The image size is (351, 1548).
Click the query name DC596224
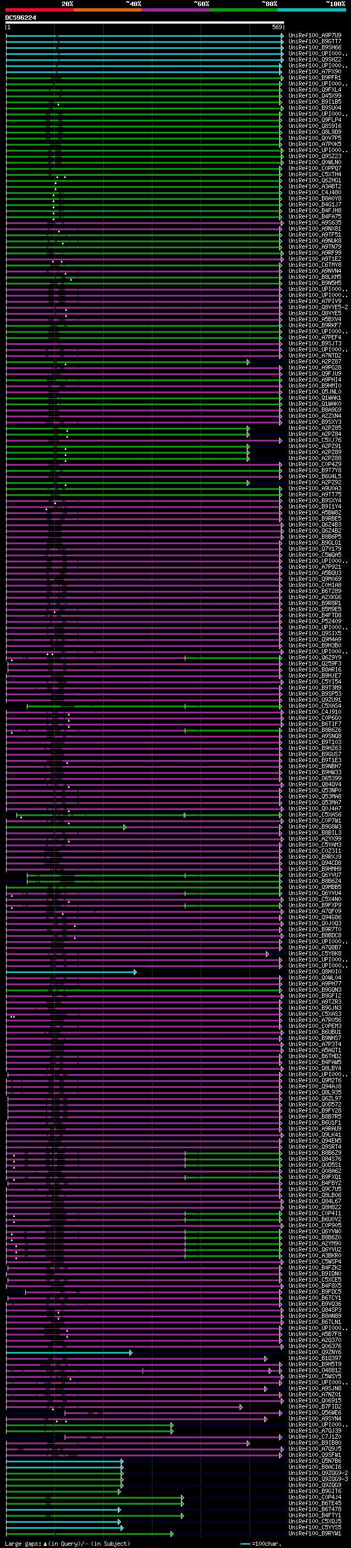click(20, 18)
